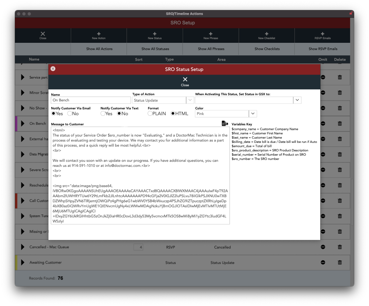Image resolution: width=369 pixels, height=306 pixels.
Task: Open the GSX status dropdown arrow
Action: pyautogui.click(x=297, y=100)
